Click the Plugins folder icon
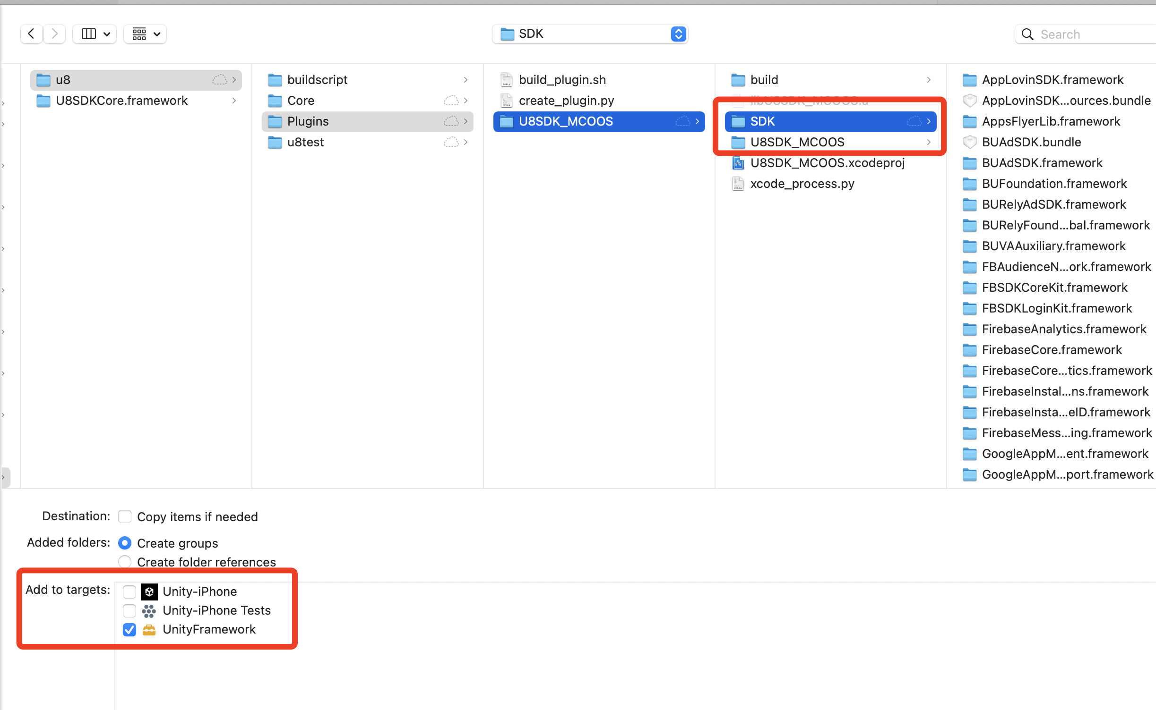This screenshot has width=1156, height=710. point(276,121)
